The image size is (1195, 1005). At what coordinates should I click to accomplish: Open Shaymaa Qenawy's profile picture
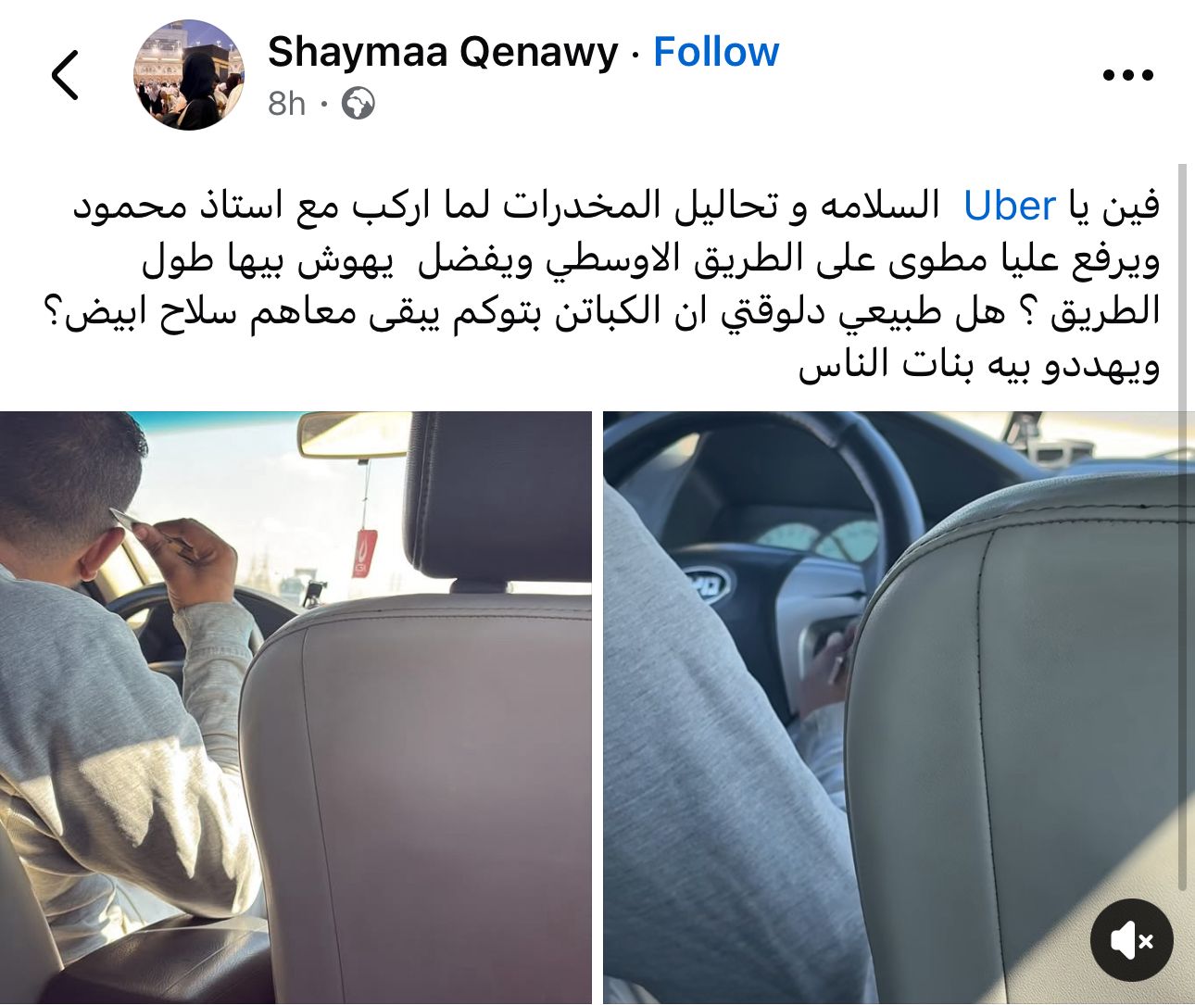pos(189,75)
